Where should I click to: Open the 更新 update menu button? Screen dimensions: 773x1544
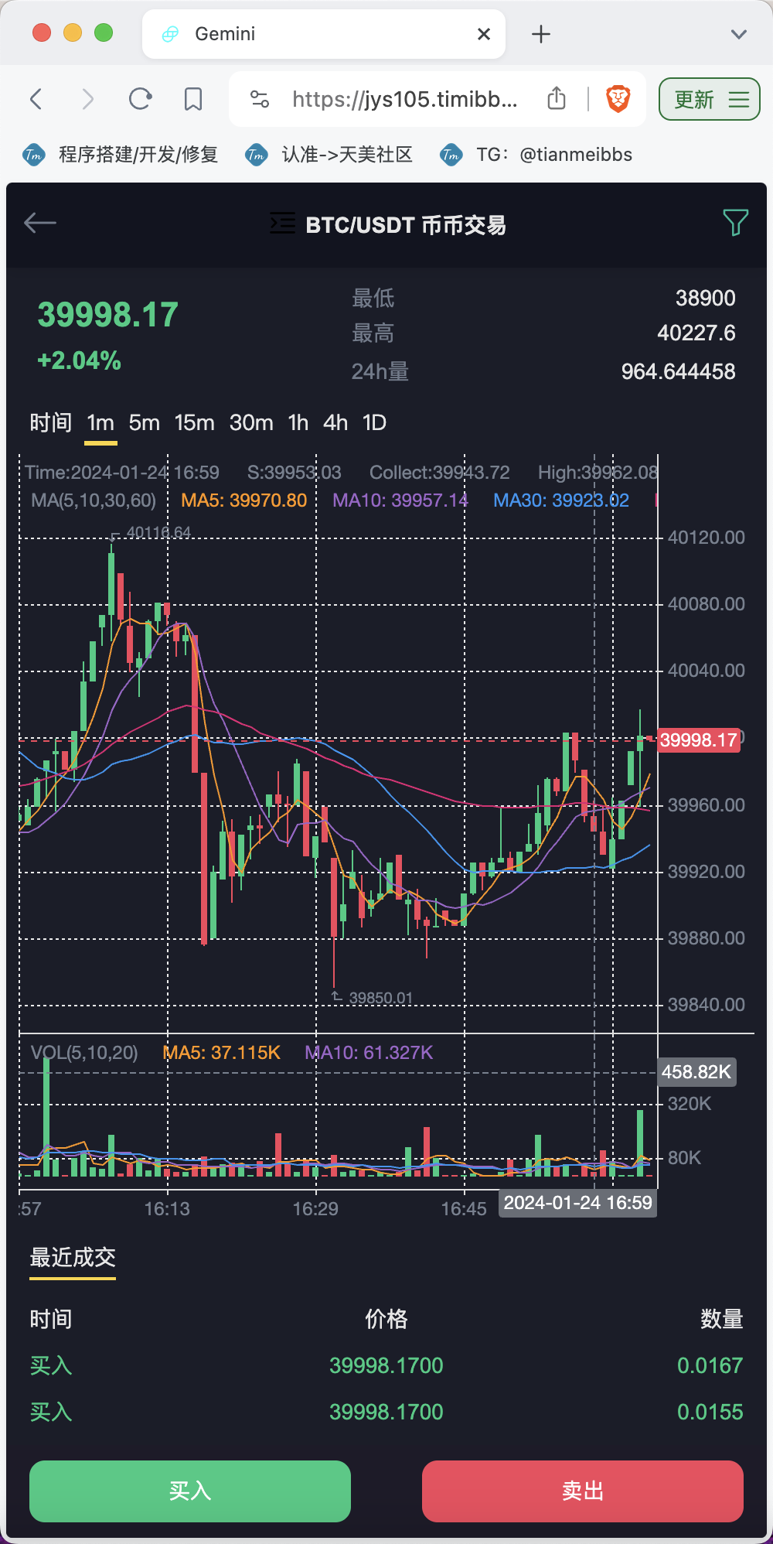[710, 99]
